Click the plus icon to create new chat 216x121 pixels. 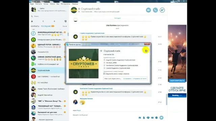pos(54,21)
